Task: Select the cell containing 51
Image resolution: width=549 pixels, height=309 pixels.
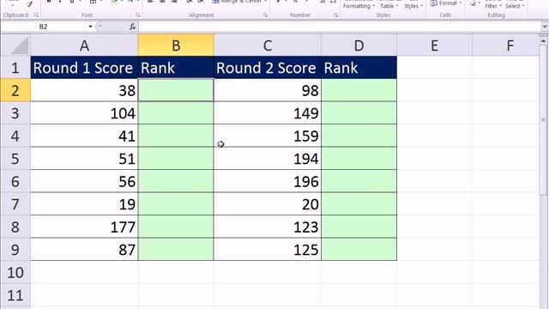Action: coord(84,159)
